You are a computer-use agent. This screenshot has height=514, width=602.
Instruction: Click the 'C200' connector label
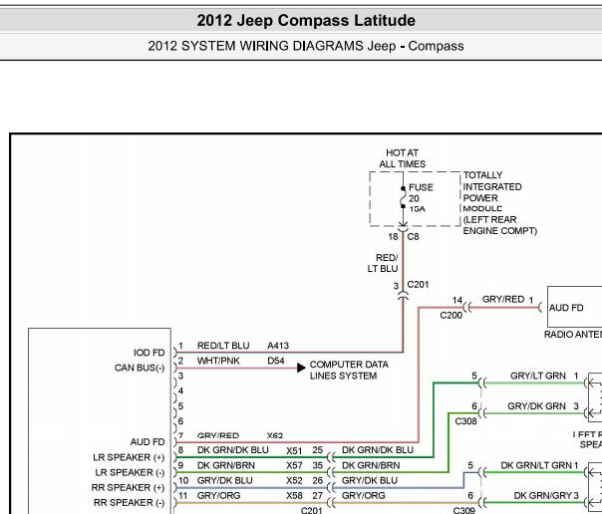(451, 316)
